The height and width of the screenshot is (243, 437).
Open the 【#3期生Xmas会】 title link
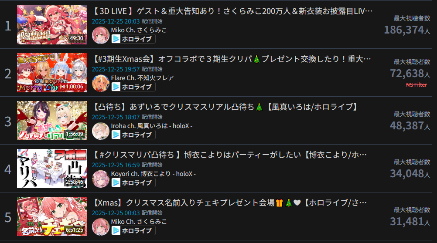pyautogui.click(x=231, y=59)
